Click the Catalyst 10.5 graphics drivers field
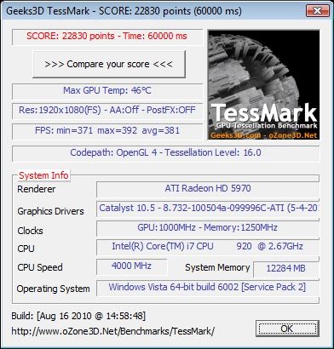This screenshot has width=334, height=349. [x=208, y=209]
